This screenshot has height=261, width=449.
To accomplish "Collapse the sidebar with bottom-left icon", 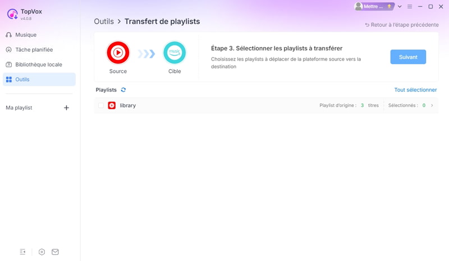I will coord(22,252).
